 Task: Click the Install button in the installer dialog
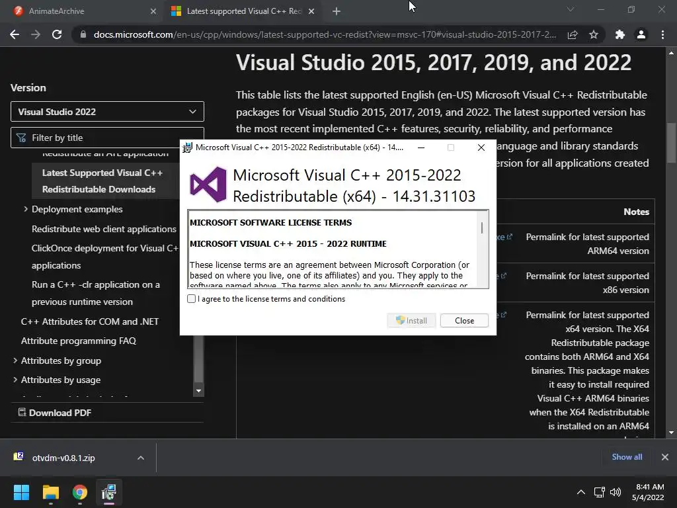point(411,321)
